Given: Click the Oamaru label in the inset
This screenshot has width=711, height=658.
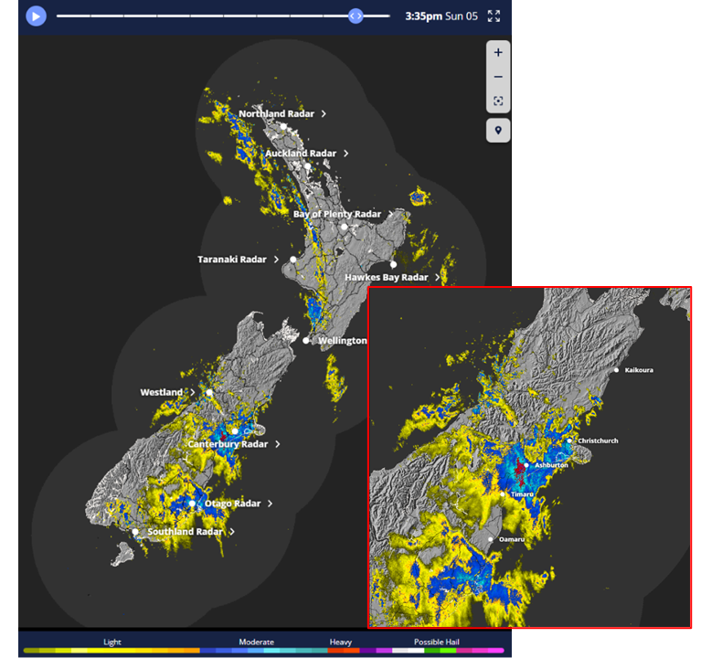Looking at the screenshot, I should point(512,539).
